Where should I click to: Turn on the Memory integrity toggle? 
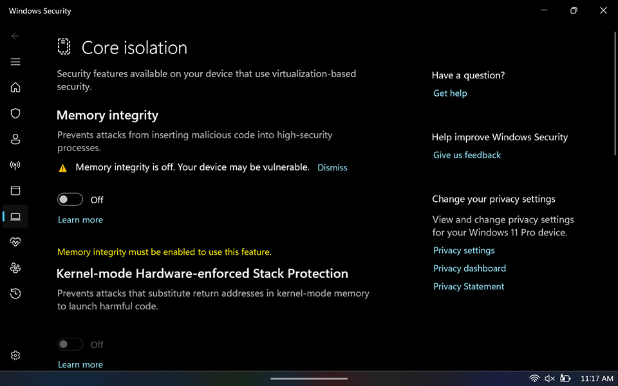[x=70, y=199]
